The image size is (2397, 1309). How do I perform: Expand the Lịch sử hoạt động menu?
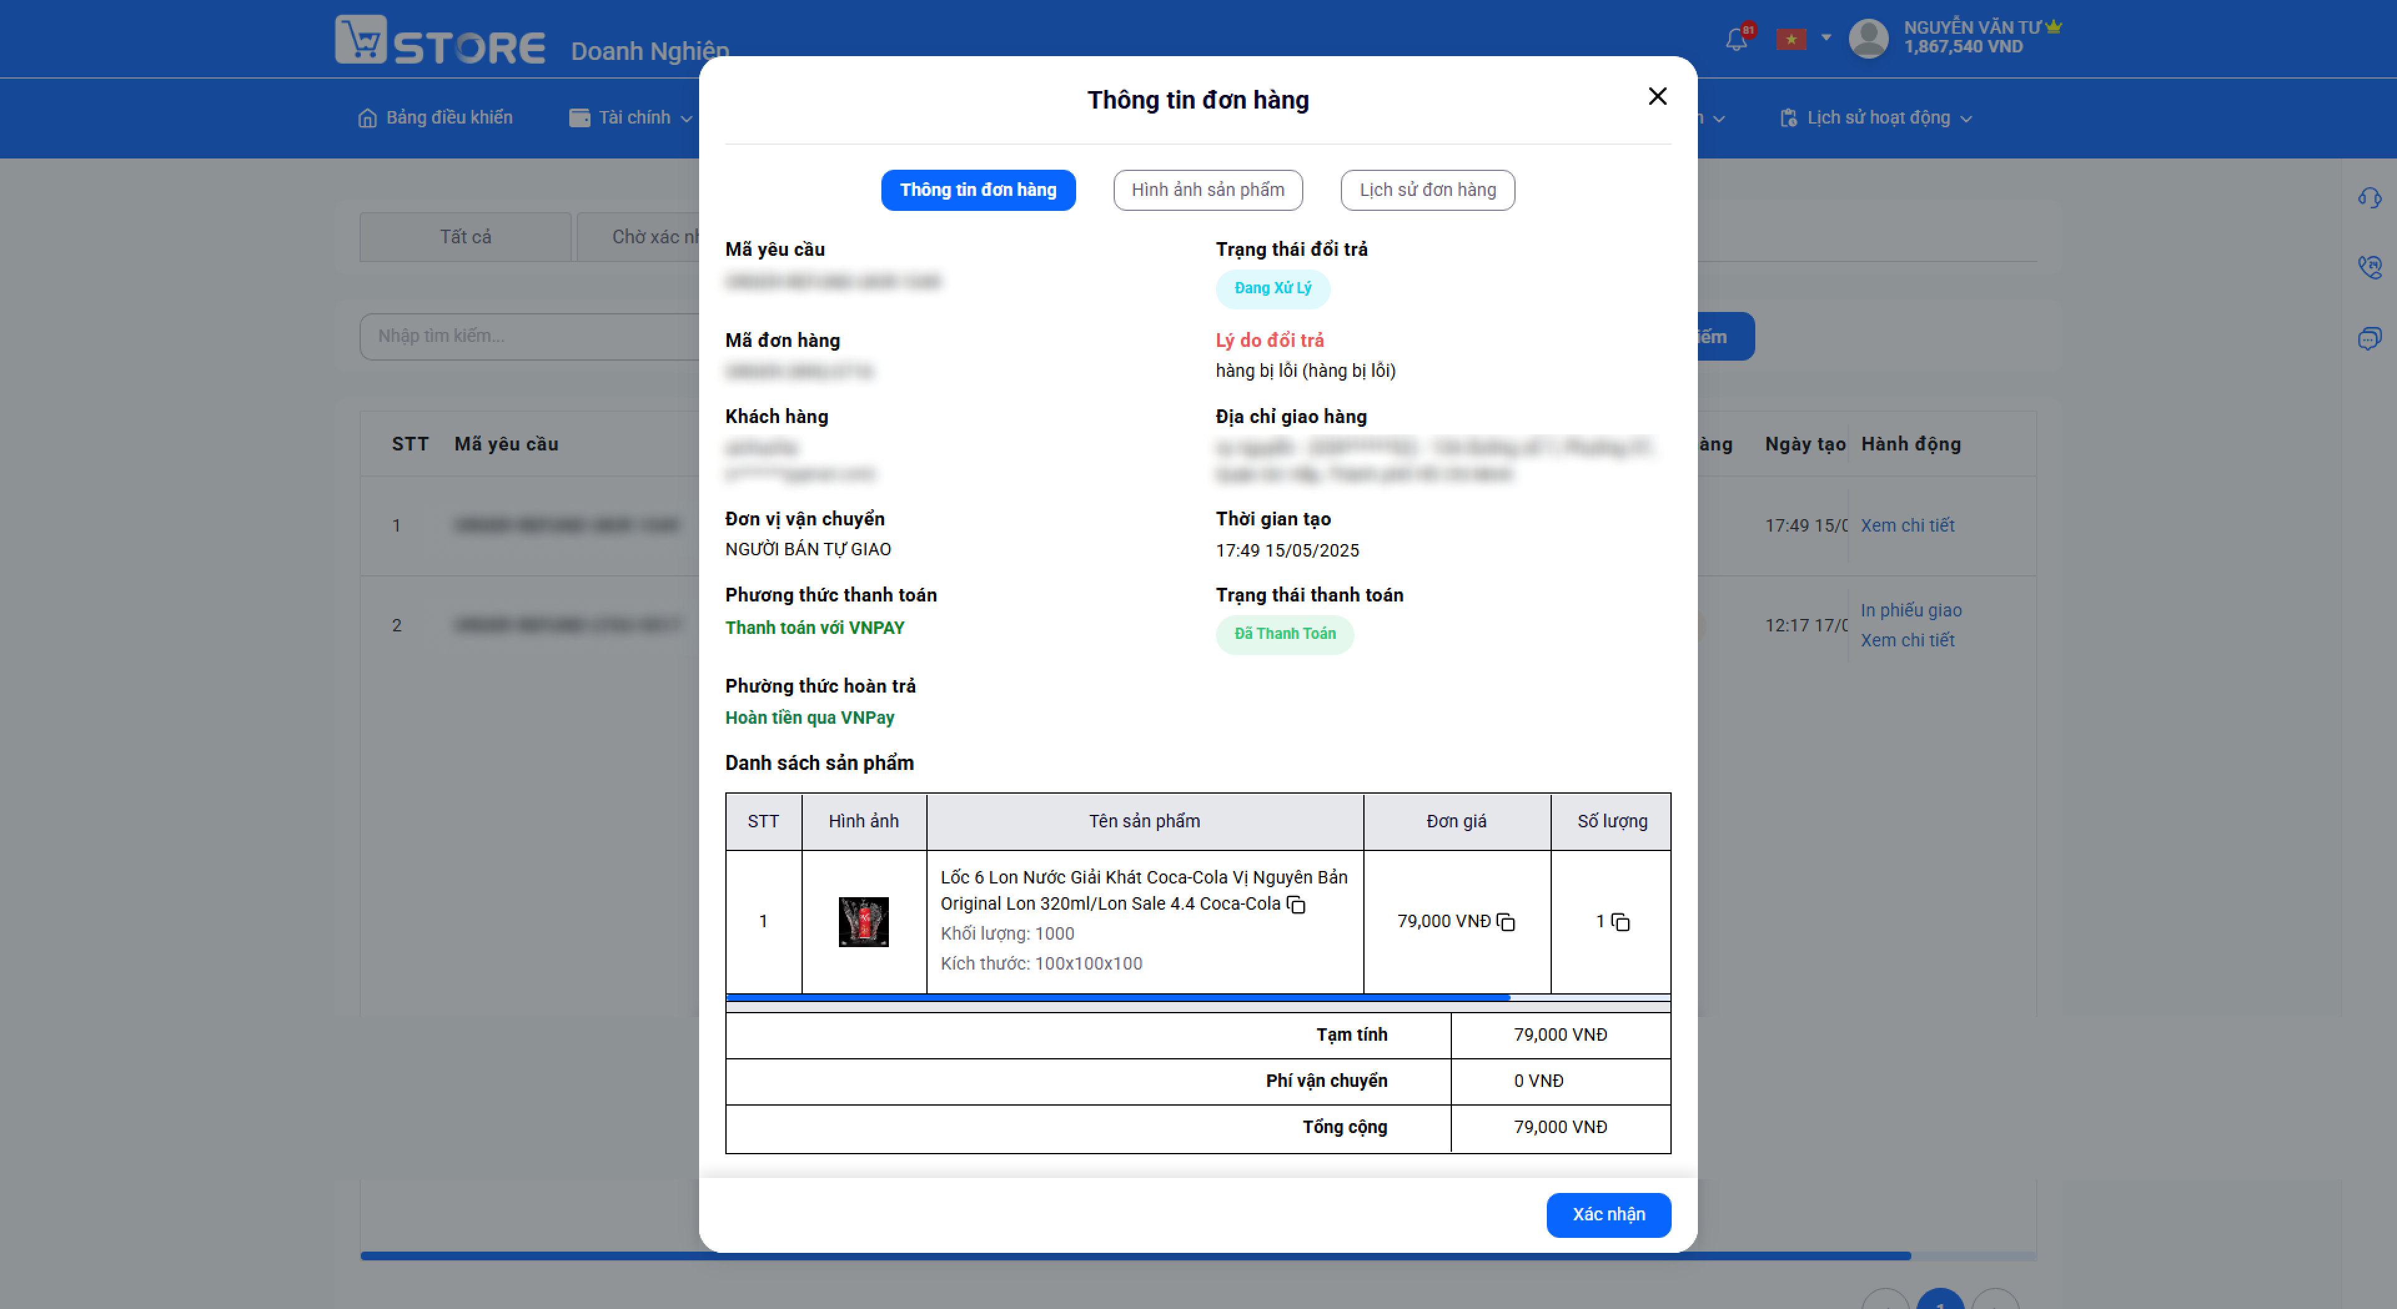(x=1876, y=118)
